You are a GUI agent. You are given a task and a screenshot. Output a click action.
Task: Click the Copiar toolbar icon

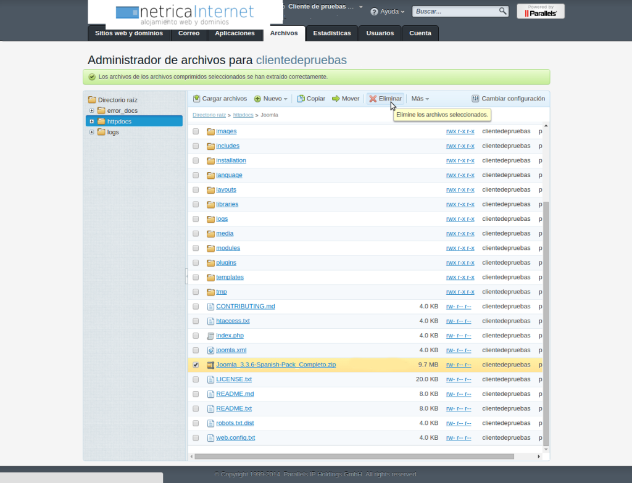301,99
